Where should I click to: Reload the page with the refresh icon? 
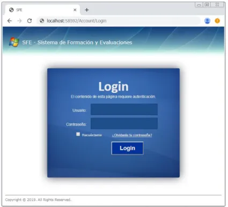coord(30,21)
